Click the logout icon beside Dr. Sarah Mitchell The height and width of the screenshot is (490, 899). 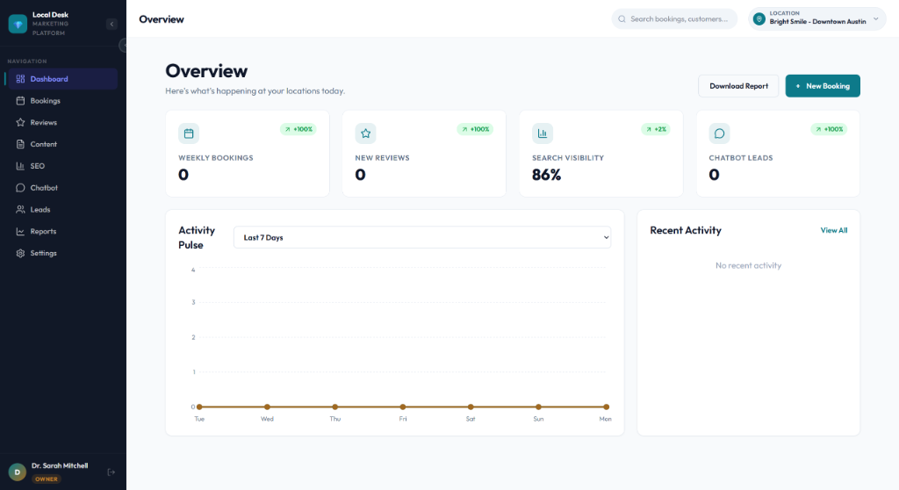tap(111, 472)
